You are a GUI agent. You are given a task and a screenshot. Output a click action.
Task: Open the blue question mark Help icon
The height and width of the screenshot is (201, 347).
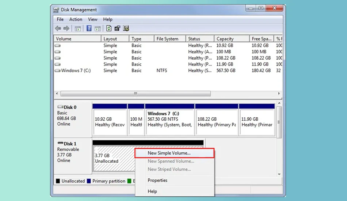point(89,29)
